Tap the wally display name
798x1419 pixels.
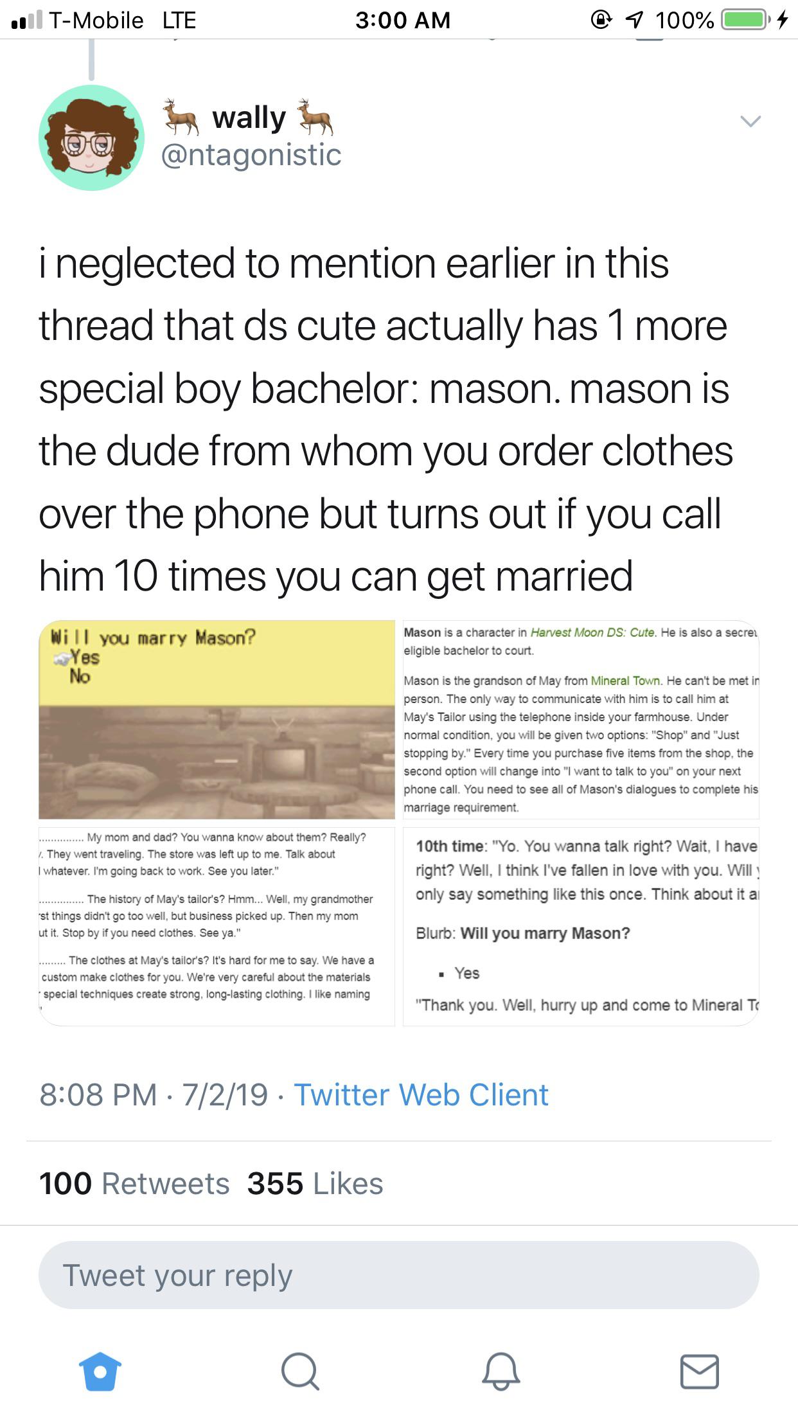249,118
